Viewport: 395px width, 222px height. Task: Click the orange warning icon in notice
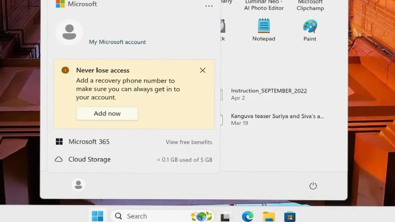65,70
